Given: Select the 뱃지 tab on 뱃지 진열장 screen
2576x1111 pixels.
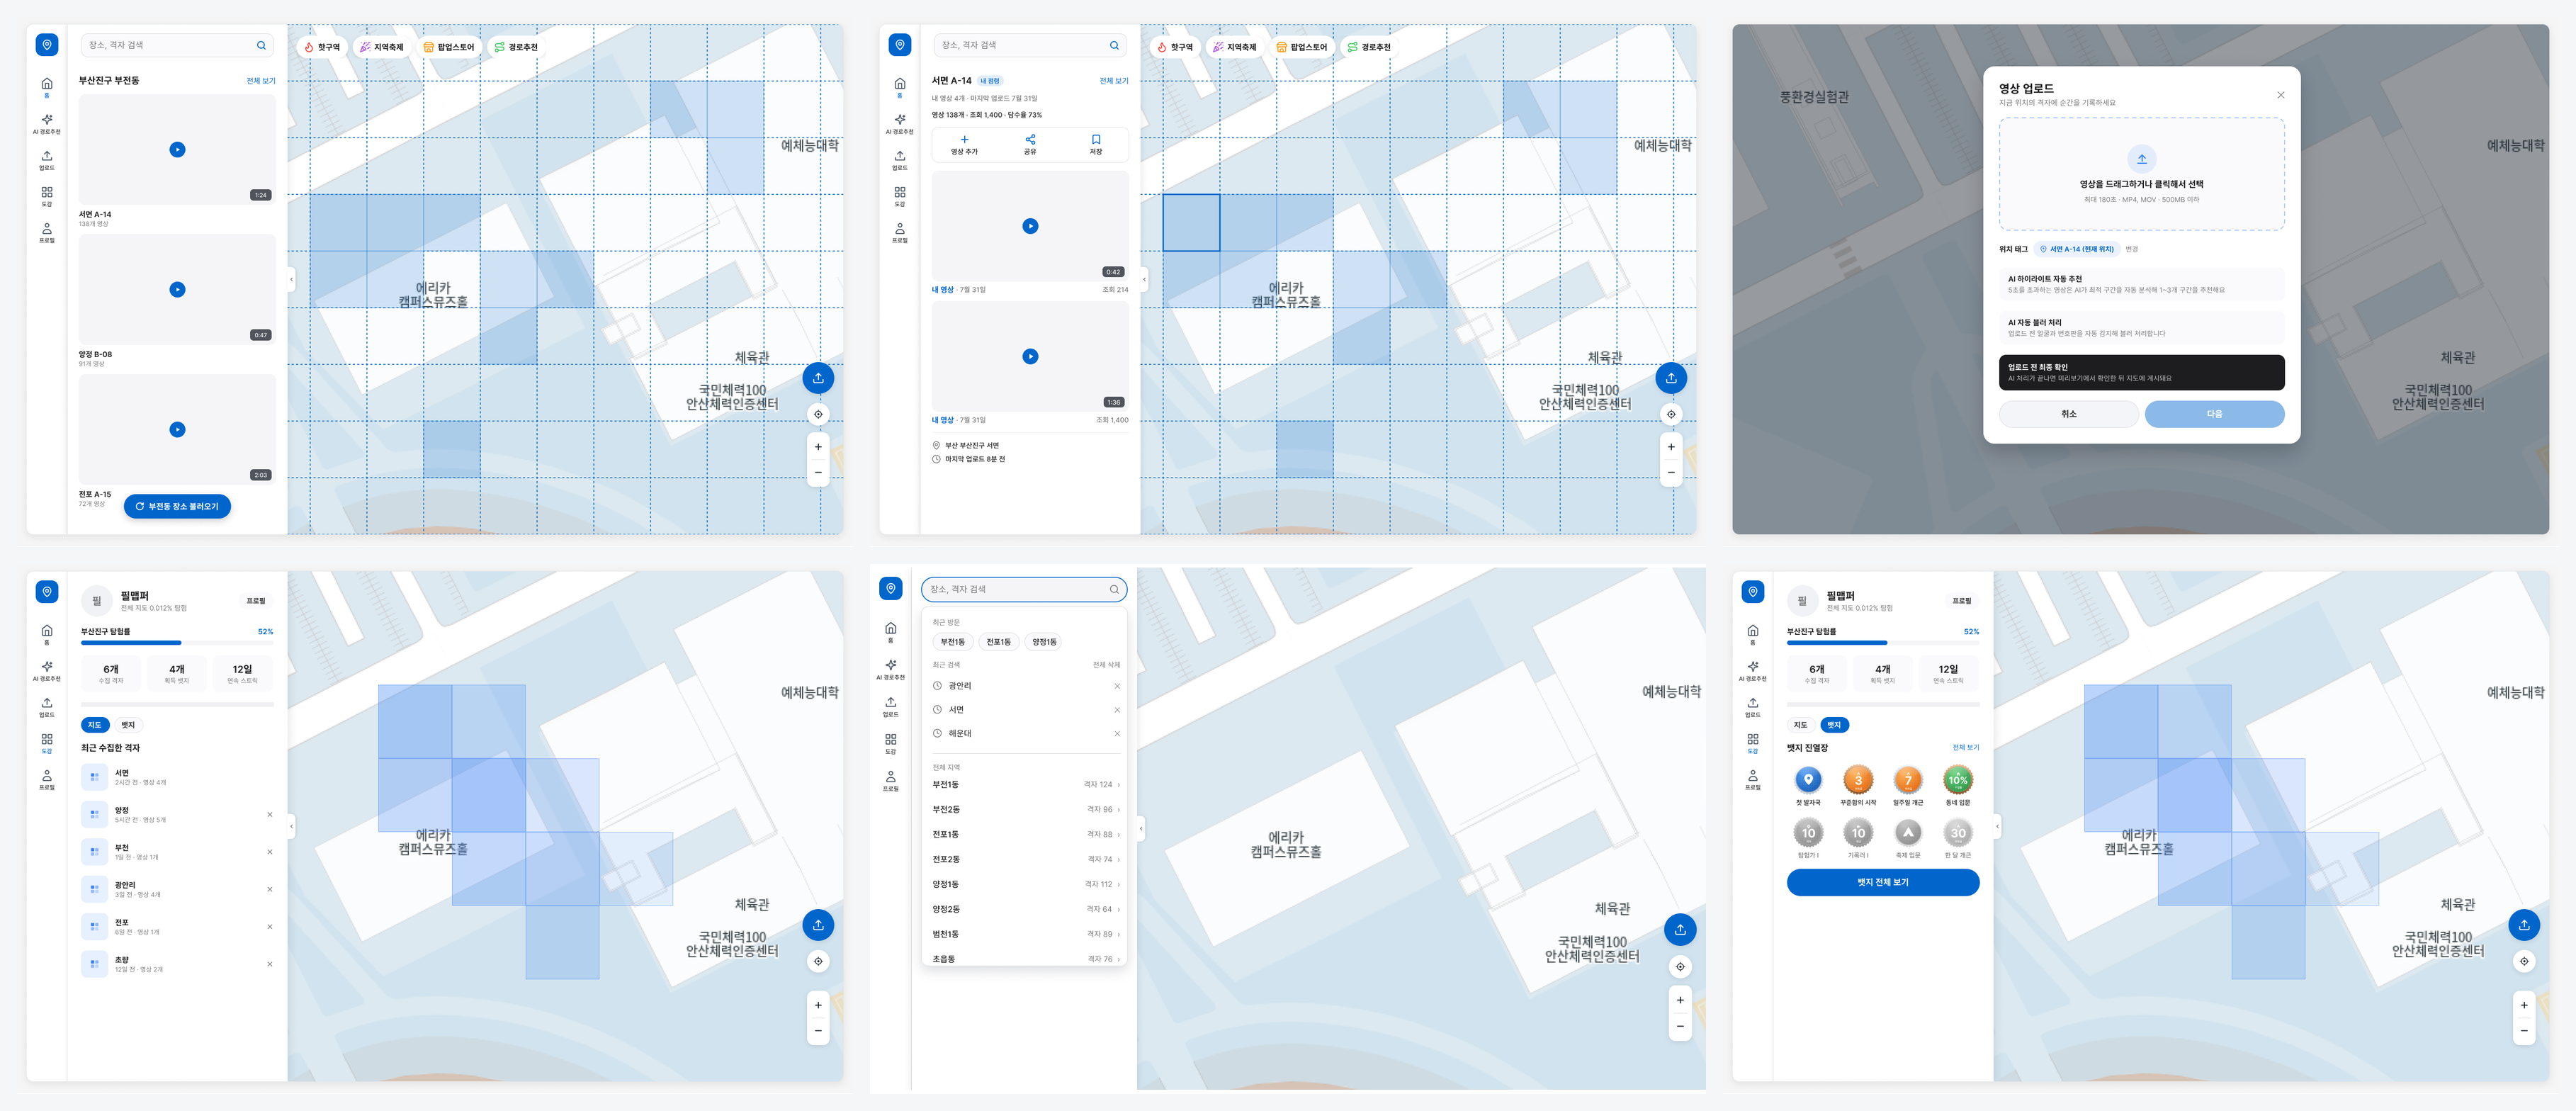Looking at the screenshot, I should (x=1834, y=725).
